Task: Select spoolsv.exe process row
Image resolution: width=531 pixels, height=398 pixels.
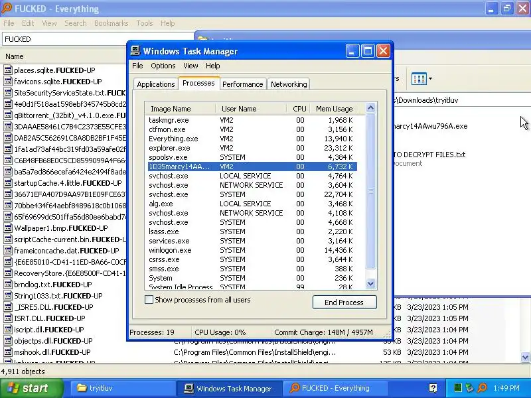Action: coord(252,157)
